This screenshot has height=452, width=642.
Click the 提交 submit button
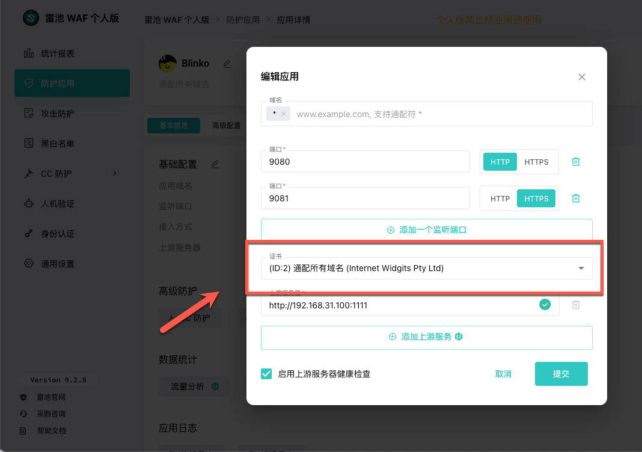coord(561,374)
